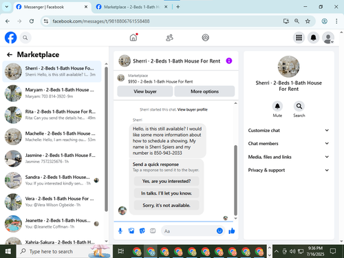
Task: Show hidden system tray icons
Action: tap(277, 251)
